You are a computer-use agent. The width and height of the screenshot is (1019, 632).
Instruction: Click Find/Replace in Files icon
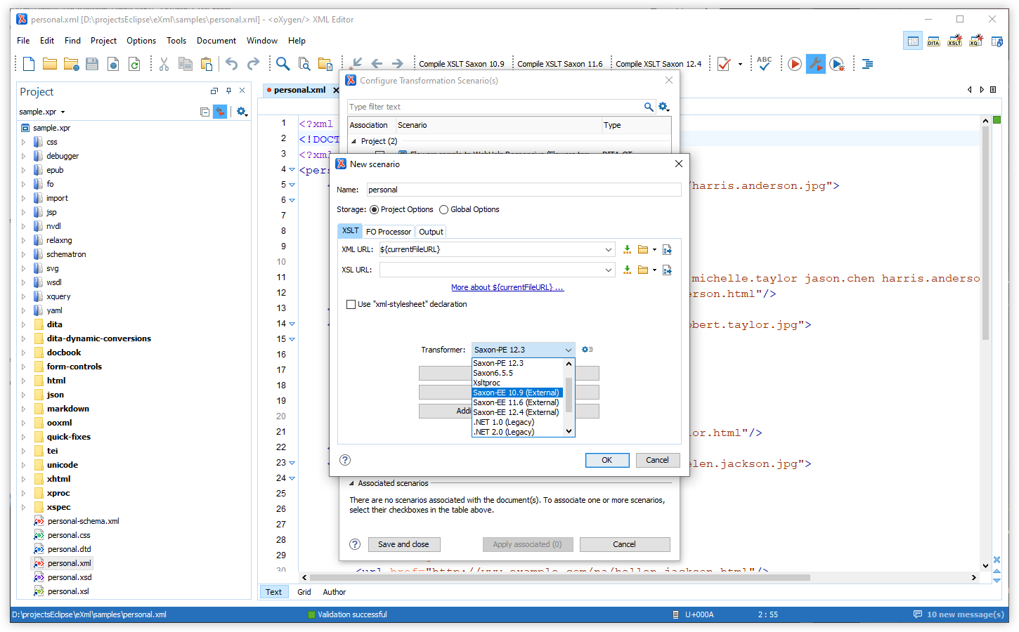pos(304,64)
